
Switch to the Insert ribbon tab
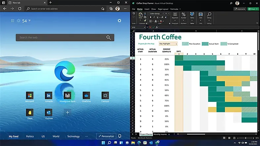(147, 9)
